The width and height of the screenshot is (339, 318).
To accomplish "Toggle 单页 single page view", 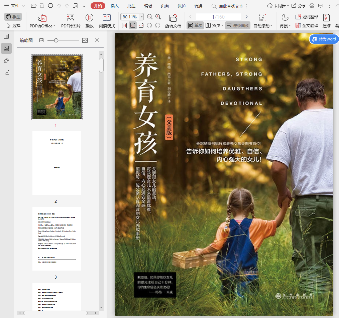I will point(195,25).
